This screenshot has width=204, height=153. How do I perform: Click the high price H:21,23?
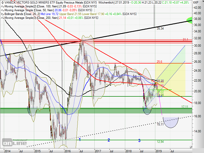click(147, 3)
